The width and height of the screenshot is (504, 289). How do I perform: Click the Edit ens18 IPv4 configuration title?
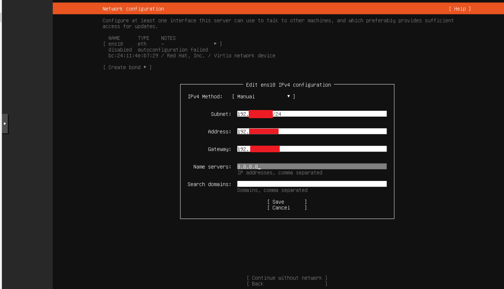289,84
